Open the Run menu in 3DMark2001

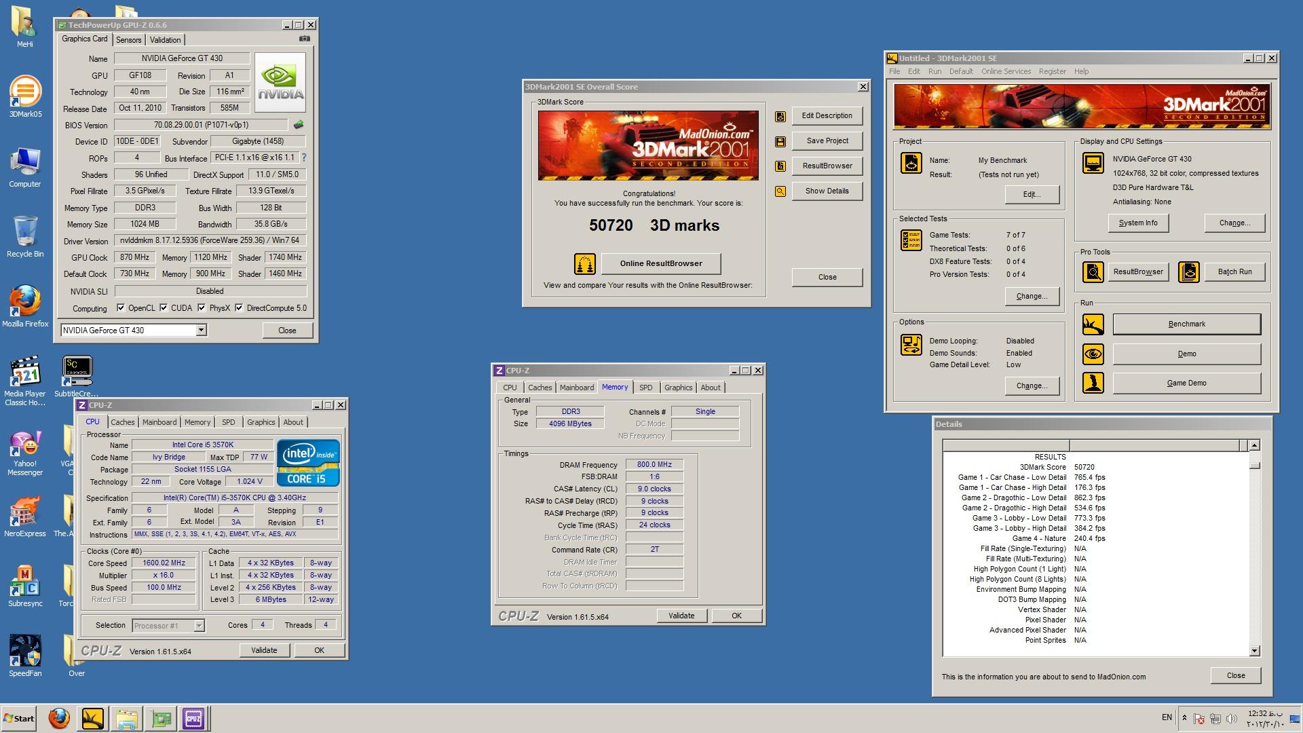[x=934, y=71]
